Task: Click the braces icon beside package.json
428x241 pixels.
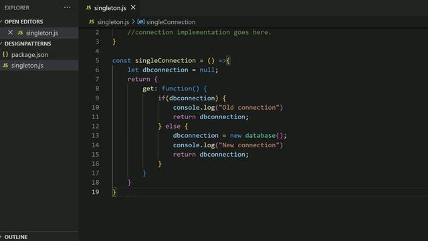Action: (5, 54)
